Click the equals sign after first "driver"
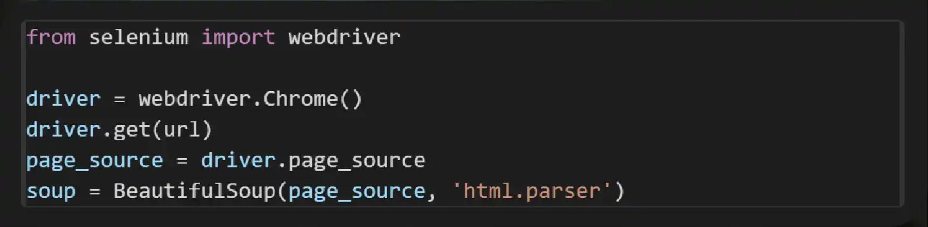The width and height of the screenshot is (928, 227). pos(119,99)
